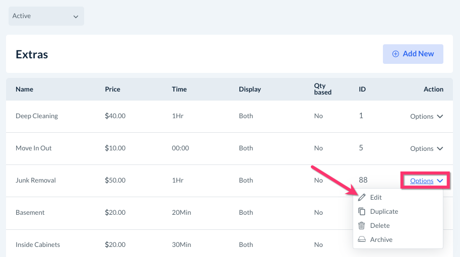Screen dimensions: 460x257
Task: Select Delete in the options menu
Action: click(380, 226)
